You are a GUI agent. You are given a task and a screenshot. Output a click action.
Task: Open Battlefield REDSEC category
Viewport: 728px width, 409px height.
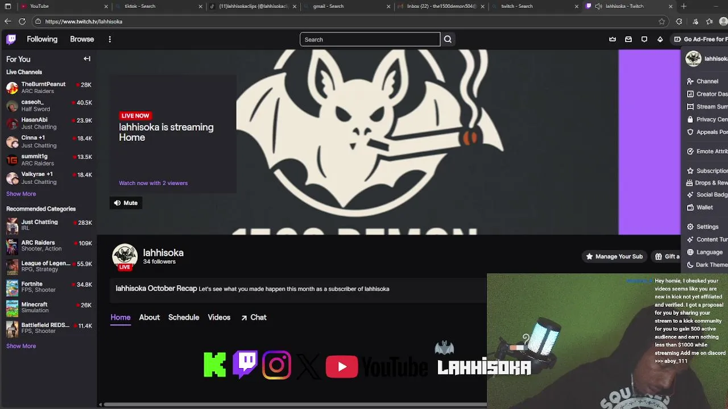point(48,328)
